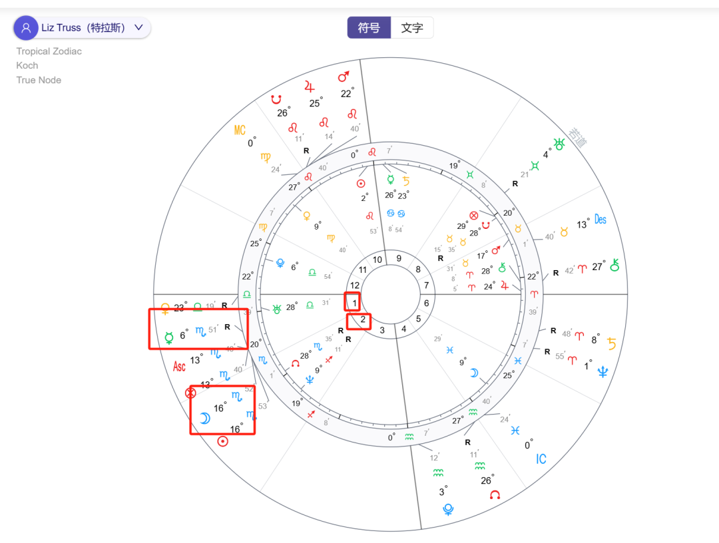Click house number 3
The width and height of the screenshot is (719, 543).
pyautogui.click(x=382, y=330)
